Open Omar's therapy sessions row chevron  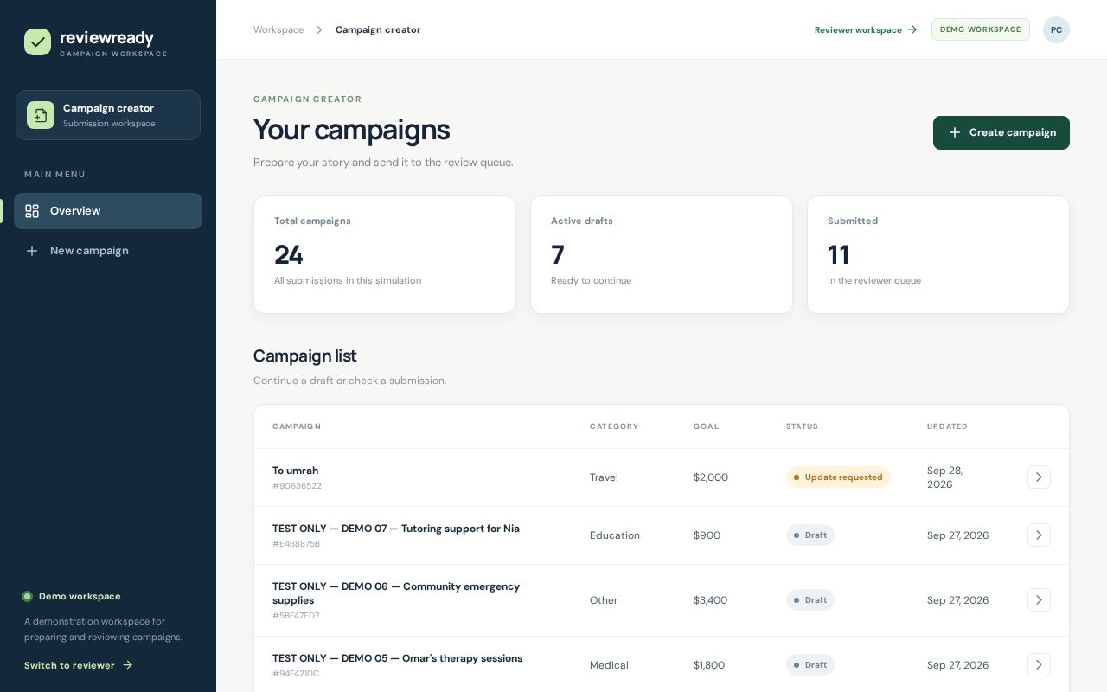pyautogui.click(x=1039, y=665)
